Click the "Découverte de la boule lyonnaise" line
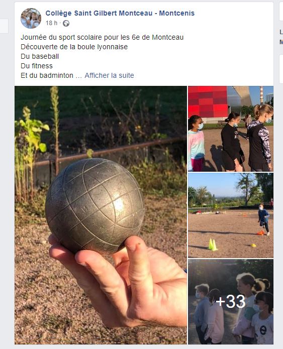 (74, 47)
